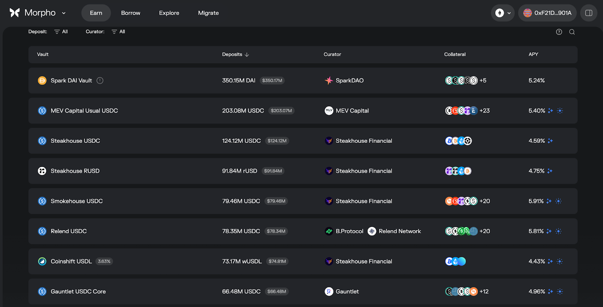
Task: Open wallet 0xF21D...901A menu
Action: (x=547, y=13)
